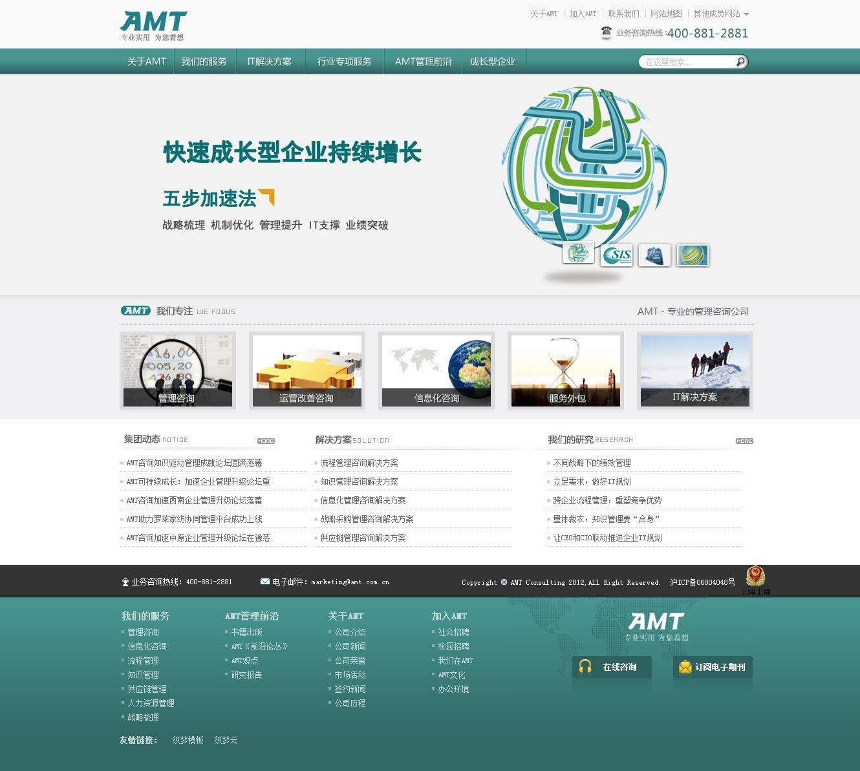Click the 关于AMT link in top bar
This screenshot has height=771, width=860.
click(x=544, y=14)
